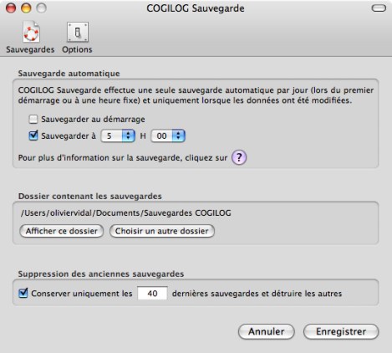
Task: Click the Sauvegarde automatique description paragraph
Action: point(196,95)
